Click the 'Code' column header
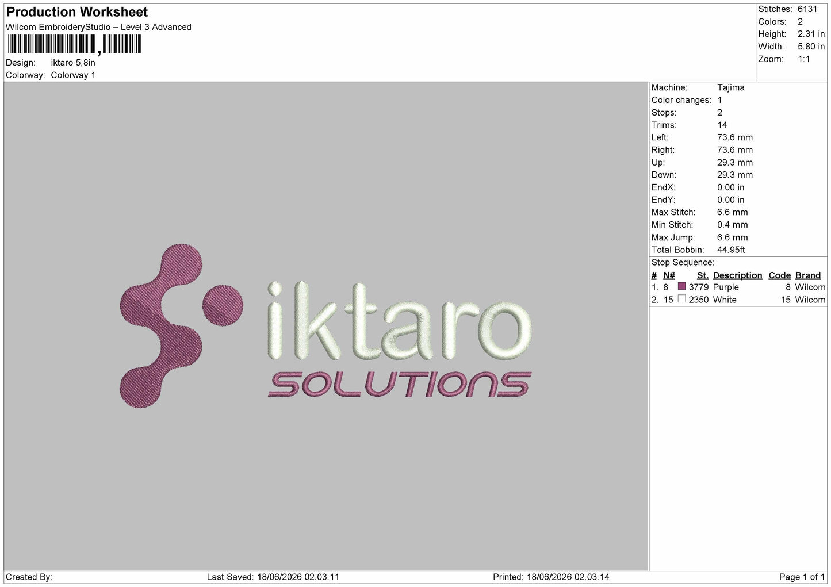The width and height of the screenshot is (831, 587). (780, 275)
